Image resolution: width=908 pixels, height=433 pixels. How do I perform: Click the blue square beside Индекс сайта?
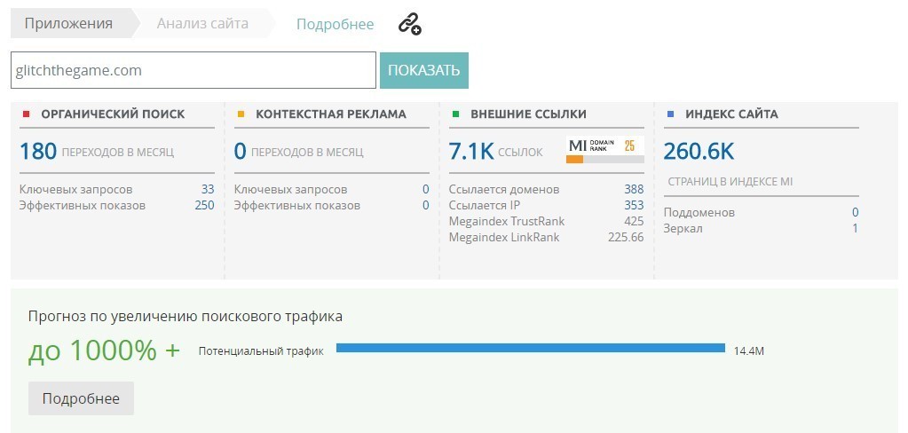pyautogui.click(x=671, y=114)
